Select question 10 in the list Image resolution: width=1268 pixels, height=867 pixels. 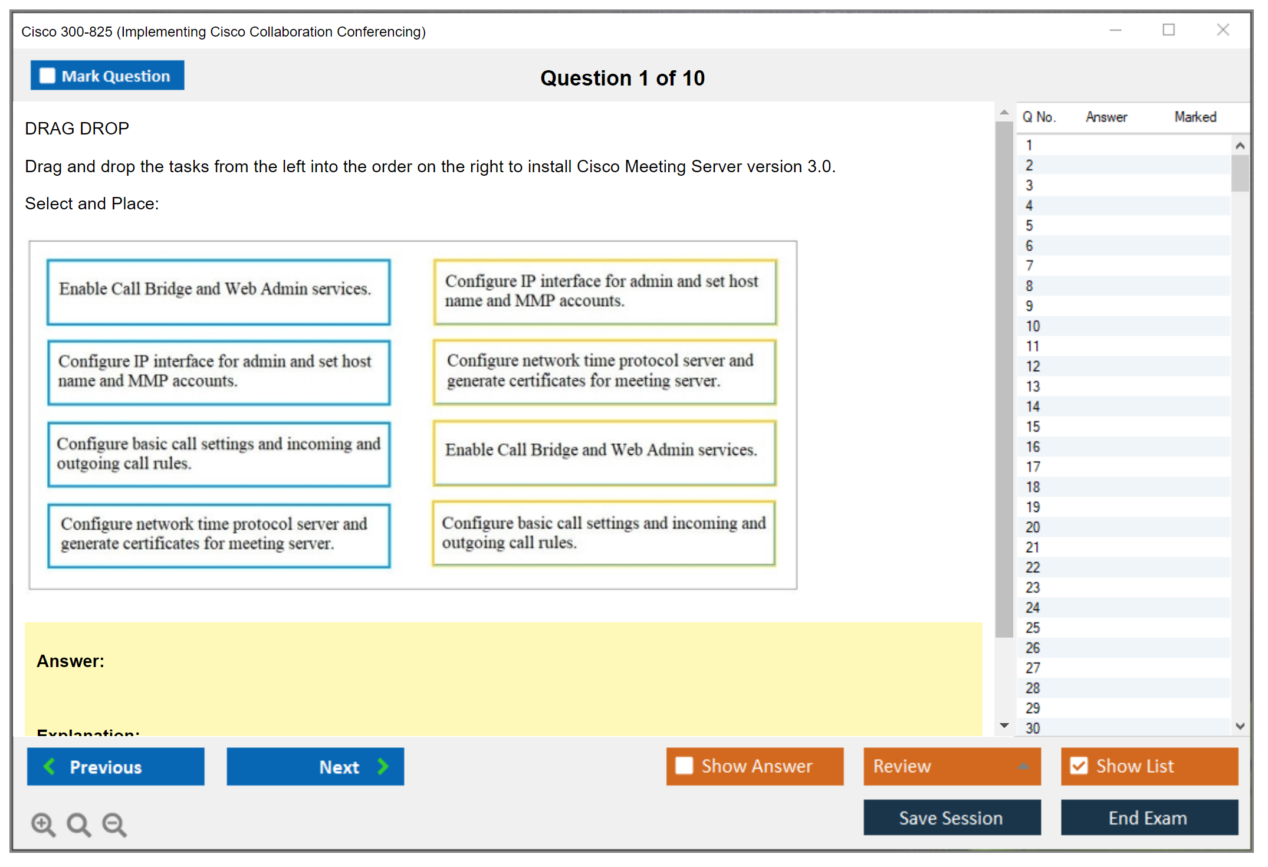coord(1033,326)
